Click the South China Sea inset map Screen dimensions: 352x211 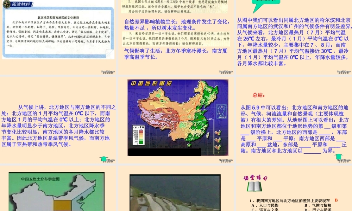221,111
